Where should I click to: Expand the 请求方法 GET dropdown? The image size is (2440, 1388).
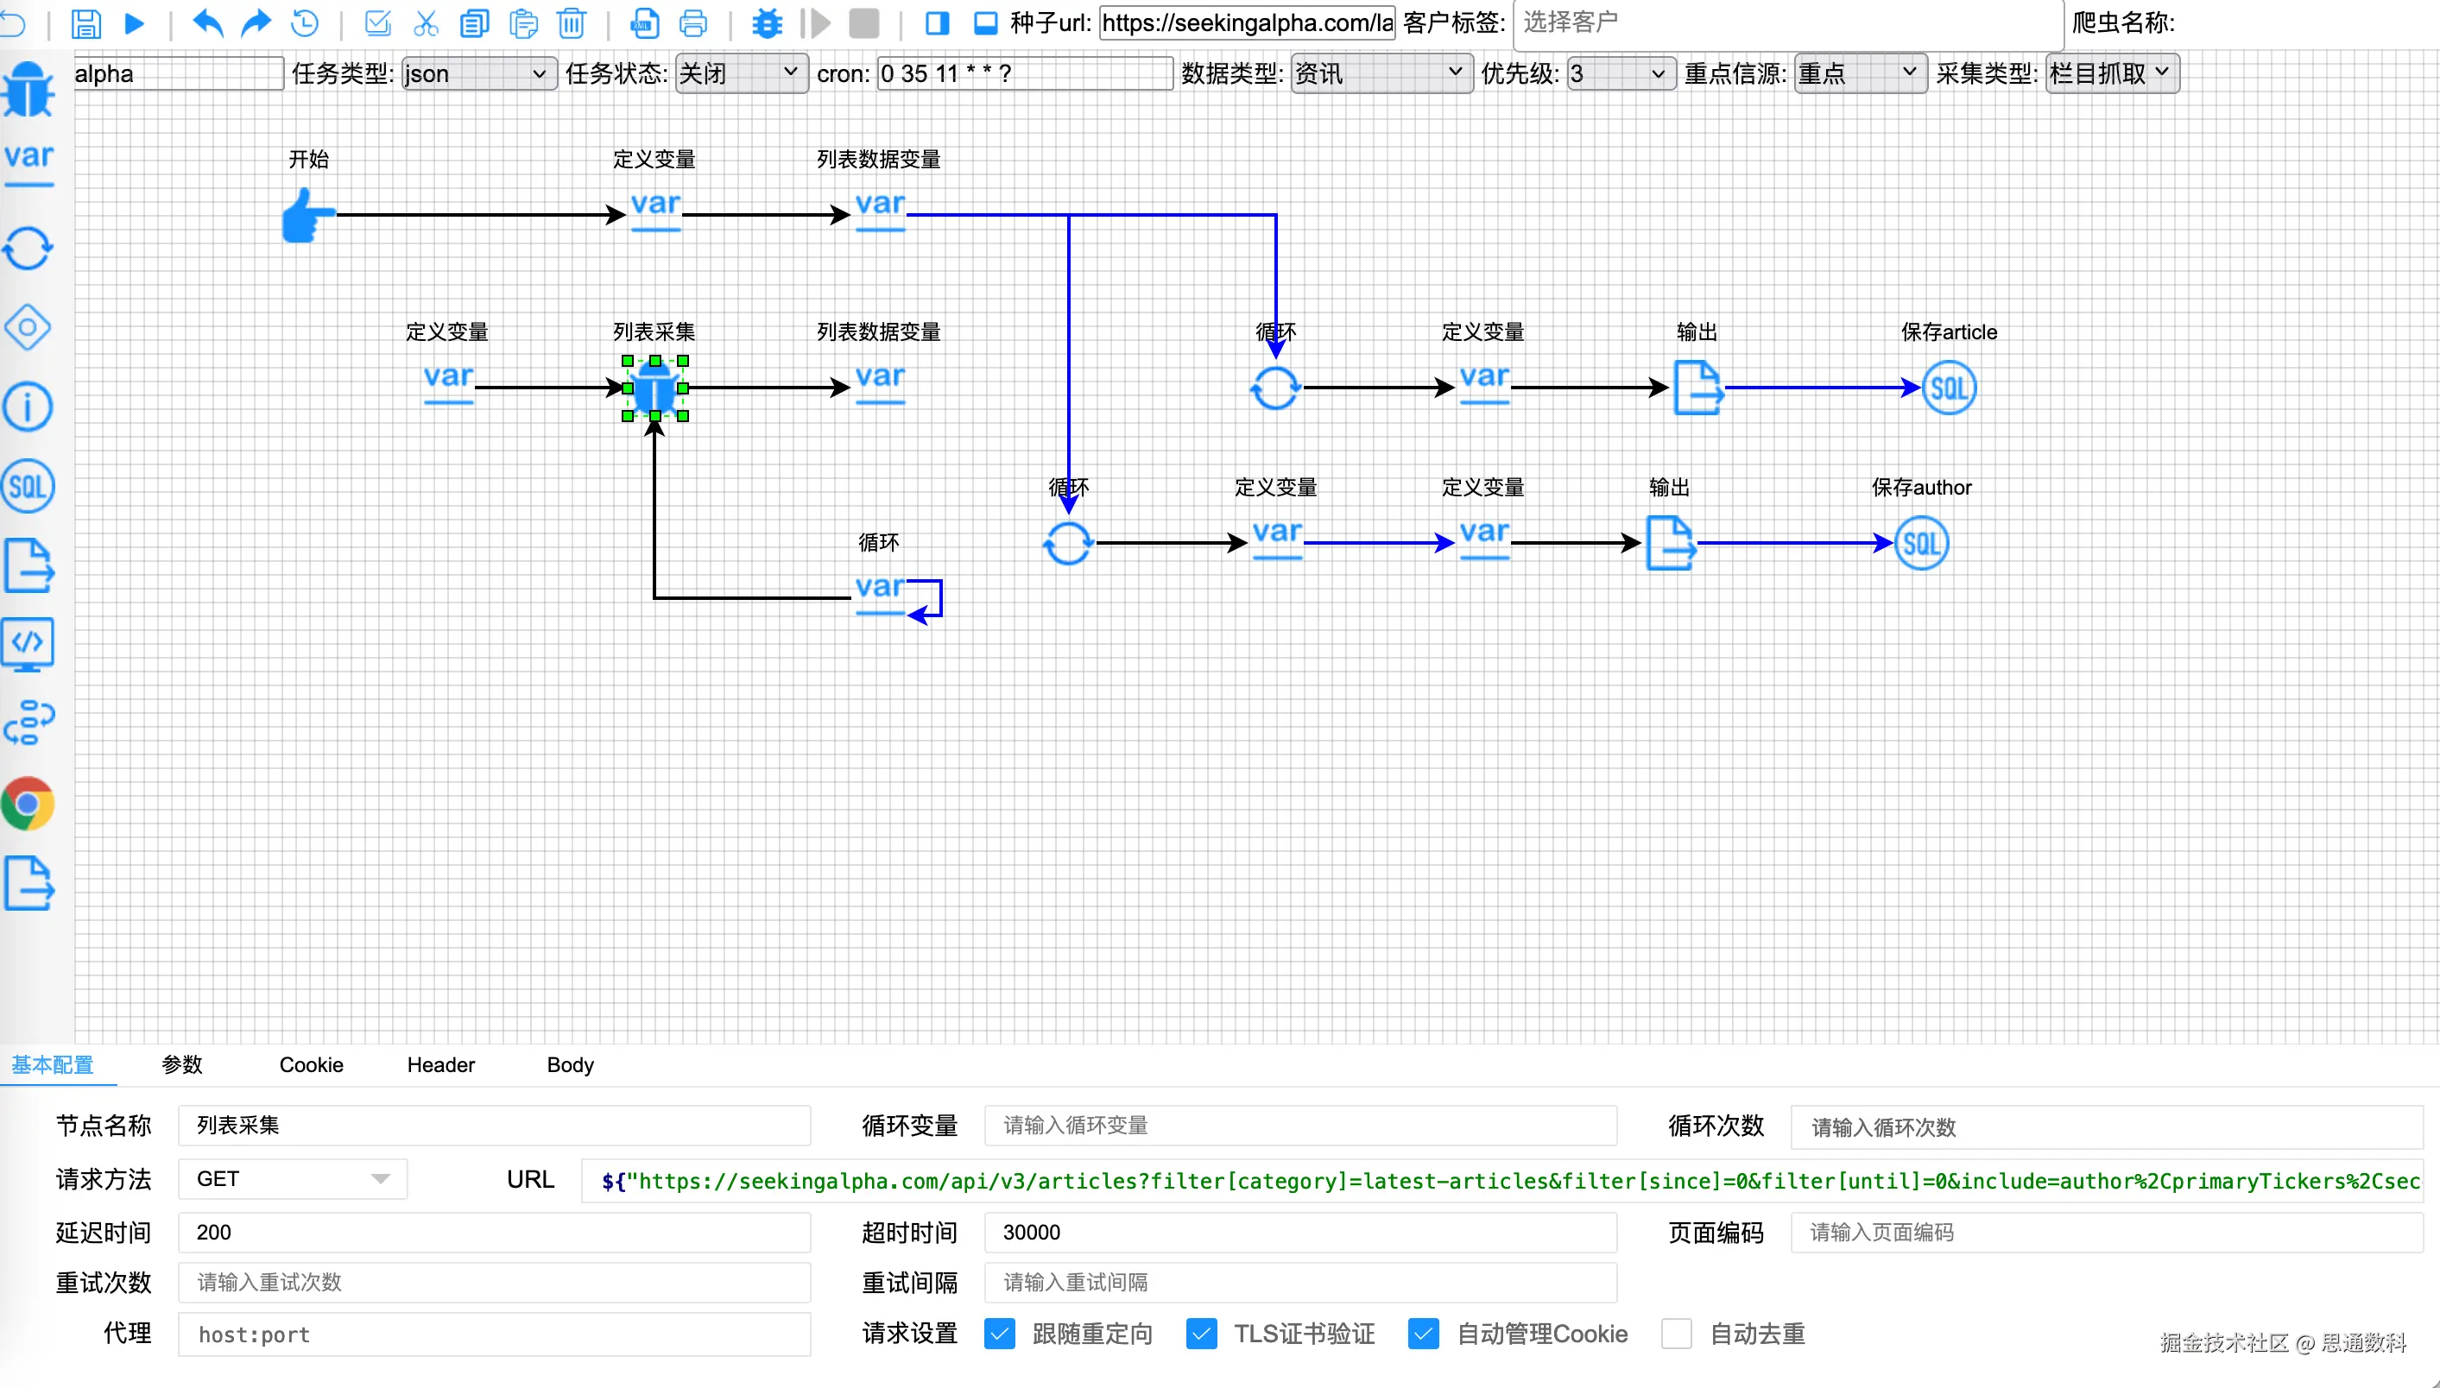pos(292,1179)
